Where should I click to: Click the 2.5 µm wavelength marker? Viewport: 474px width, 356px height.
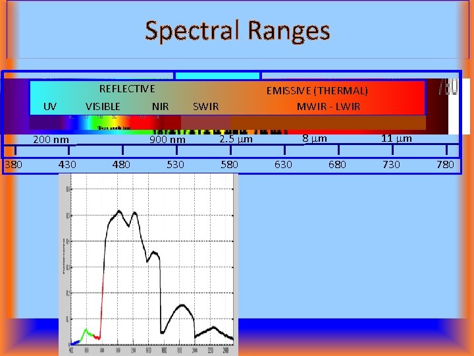[236, 139]
